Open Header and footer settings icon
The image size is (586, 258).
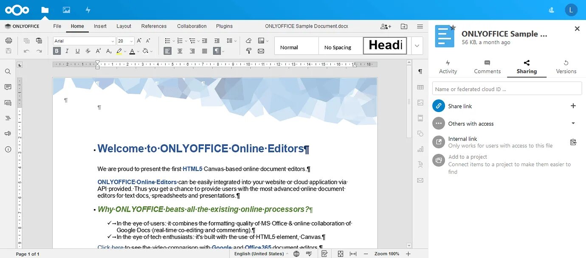420,118
